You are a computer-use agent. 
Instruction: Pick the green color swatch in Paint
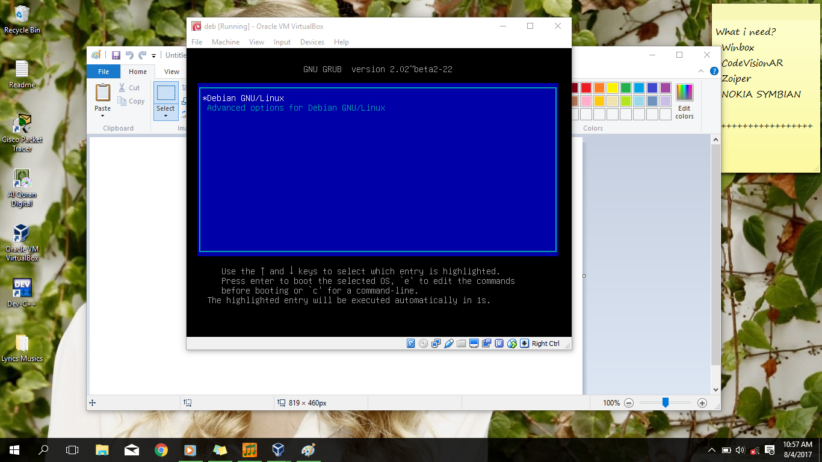(626, 88)
